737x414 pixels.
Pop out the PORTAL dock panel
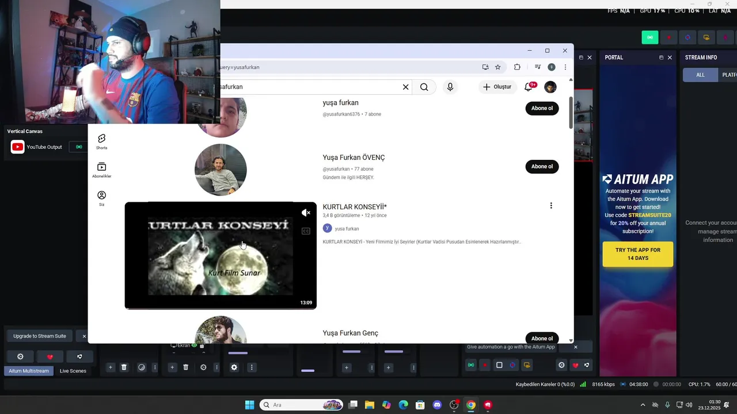(661, 57)
